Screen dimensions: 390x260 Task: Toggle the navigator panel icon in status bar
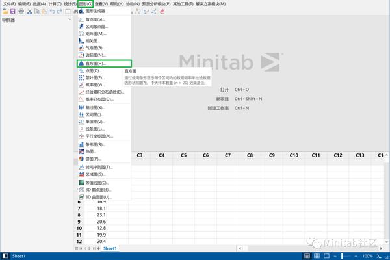5,256
